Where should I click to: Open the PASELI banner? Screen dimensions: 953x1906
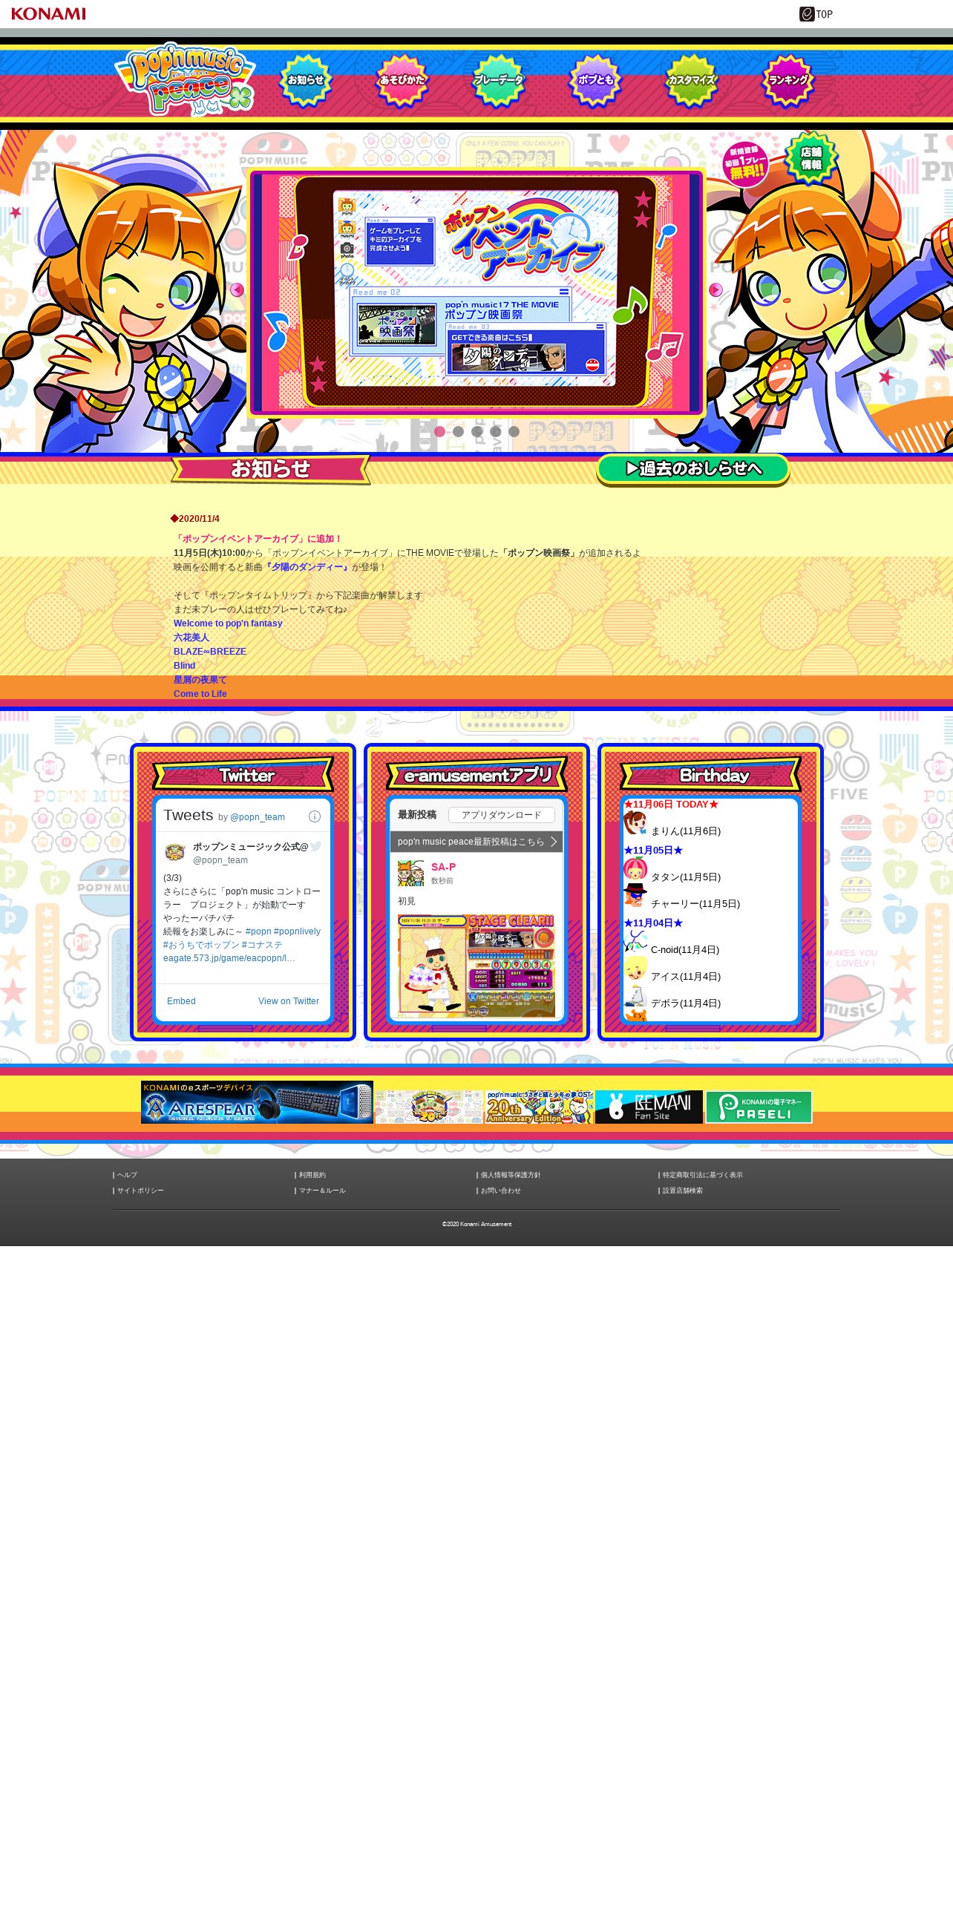[759, 1107]
